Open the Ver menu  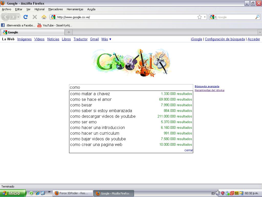pos(28,9)
